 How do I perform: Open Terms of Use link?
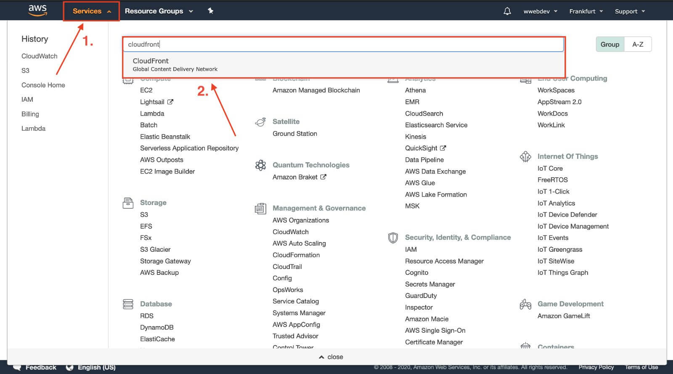[x=641, y=367]
